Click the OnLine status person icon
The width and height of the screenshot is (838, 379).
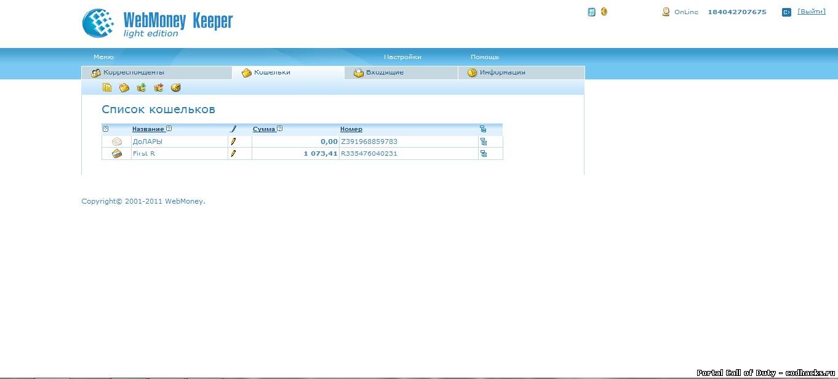(x=666, y=12)
